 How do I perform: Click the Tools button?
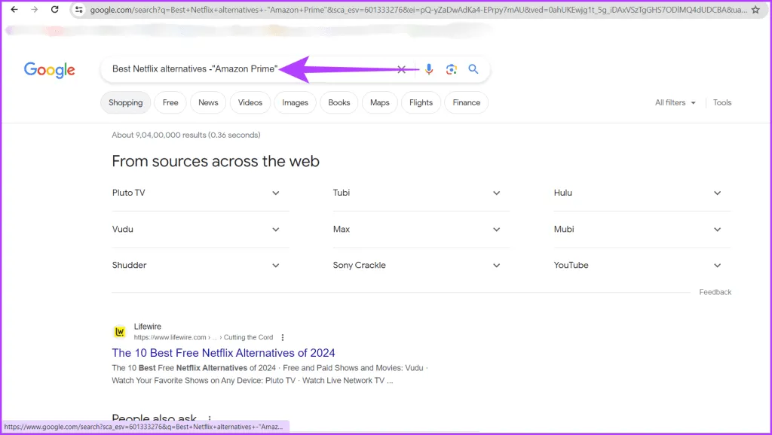[x=722, y=103]
